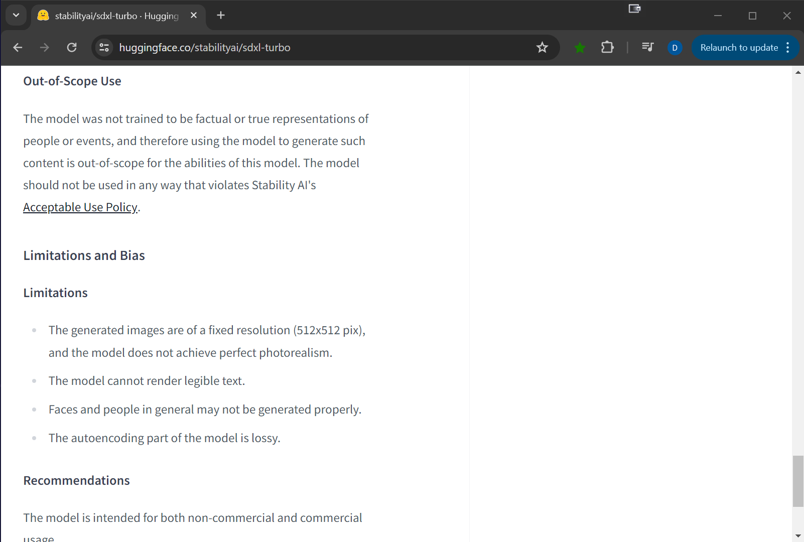Click the scrollbar down arrow

[x=798, y=536]
